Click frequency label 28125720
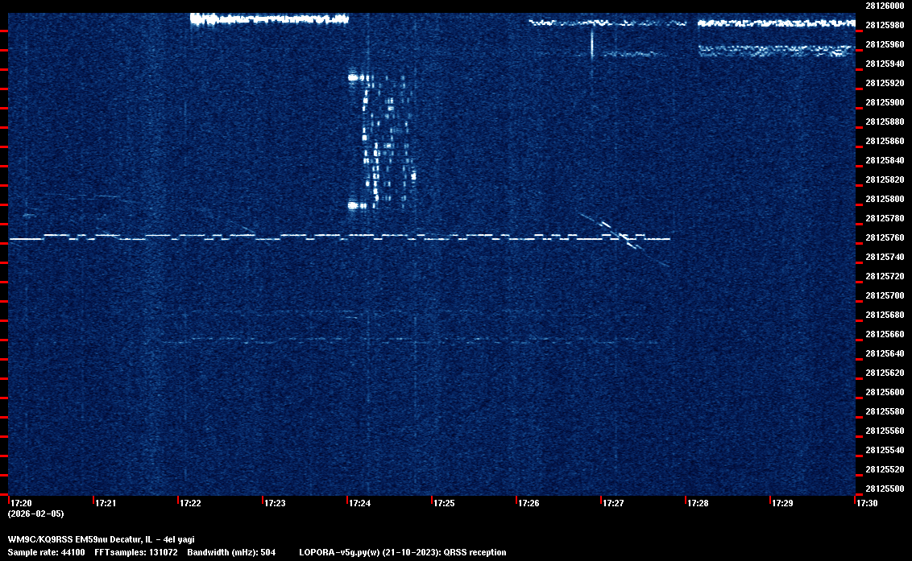912x561 pixels. click(x=885, y=276)
